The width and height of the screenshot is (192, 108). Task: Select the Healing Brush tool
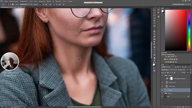pos(154,26)
